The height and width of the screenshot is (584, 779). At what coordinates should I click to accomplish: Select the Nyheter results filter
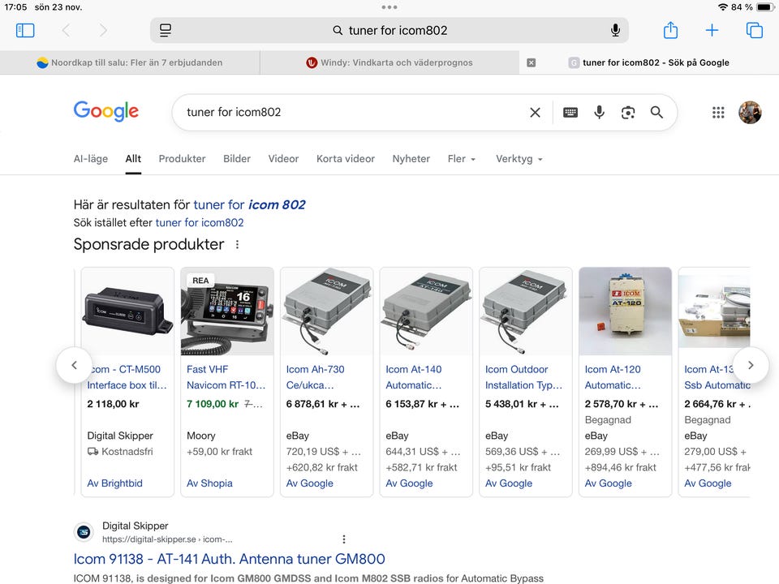coord(411,158)
